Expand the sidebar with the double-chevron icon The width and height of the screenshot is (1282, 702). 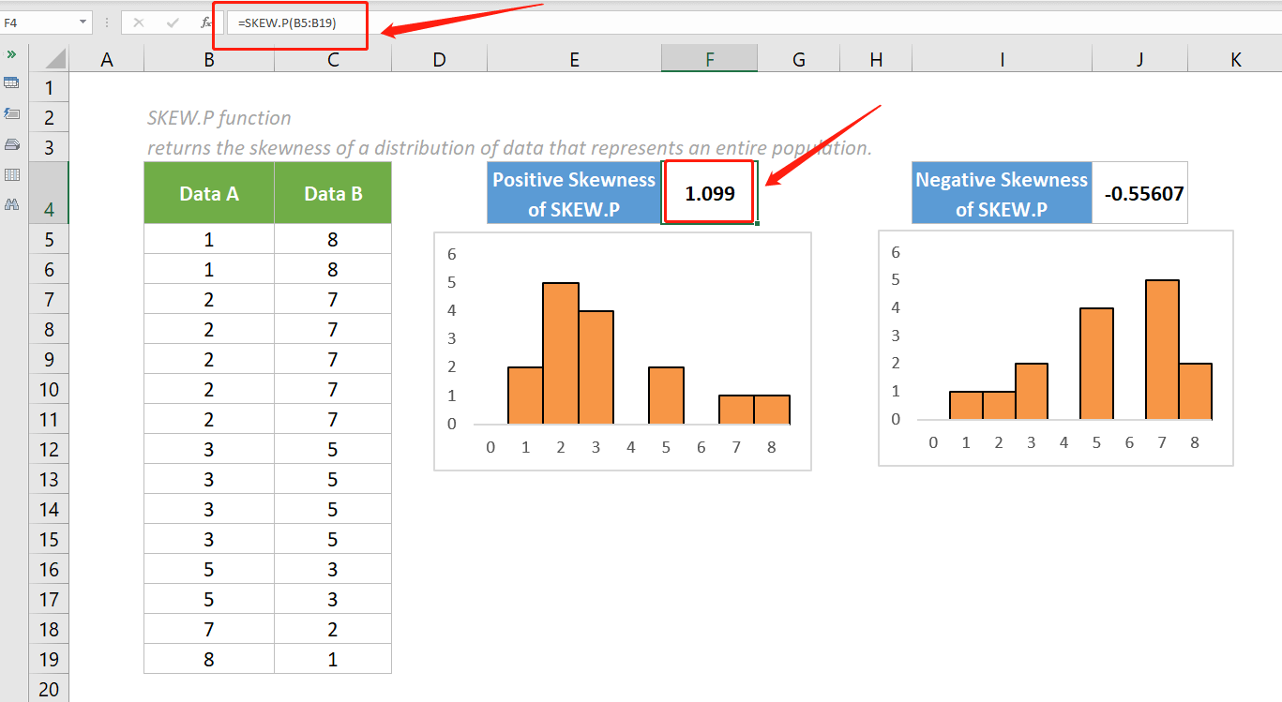pos(12,53)
